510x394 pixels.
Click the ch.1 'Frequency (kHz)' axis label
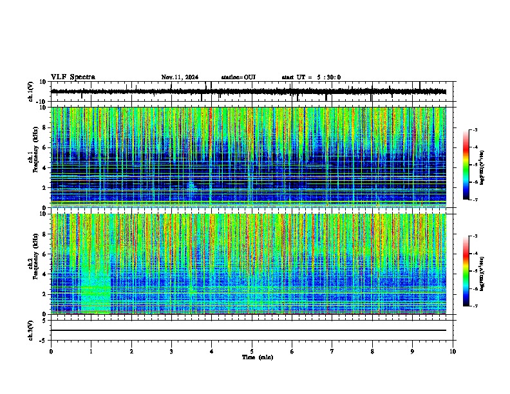coord(35,149)
